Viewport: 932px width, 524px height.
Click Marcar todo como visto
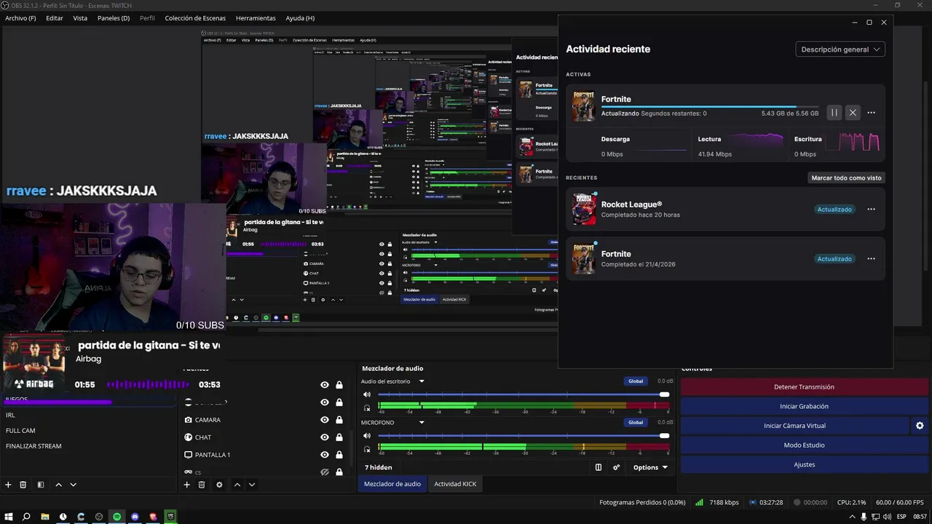(x=846, y=178)
